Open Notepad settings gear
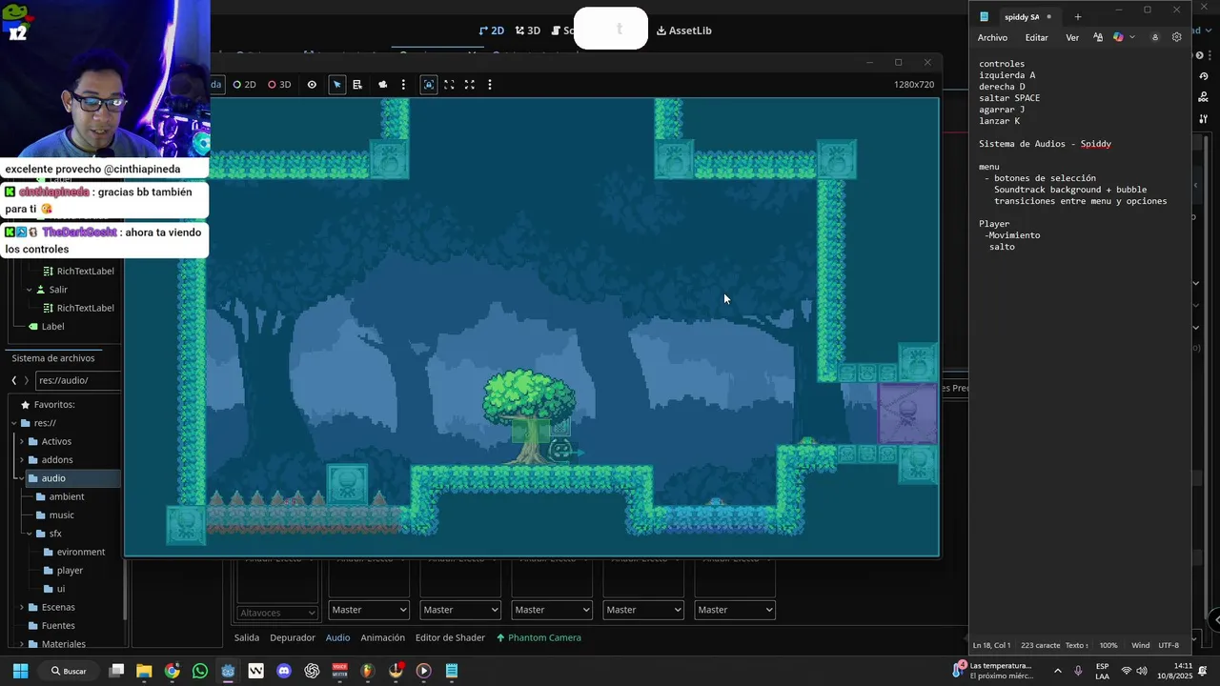The image size is (1220, 686). (1177, 38)
